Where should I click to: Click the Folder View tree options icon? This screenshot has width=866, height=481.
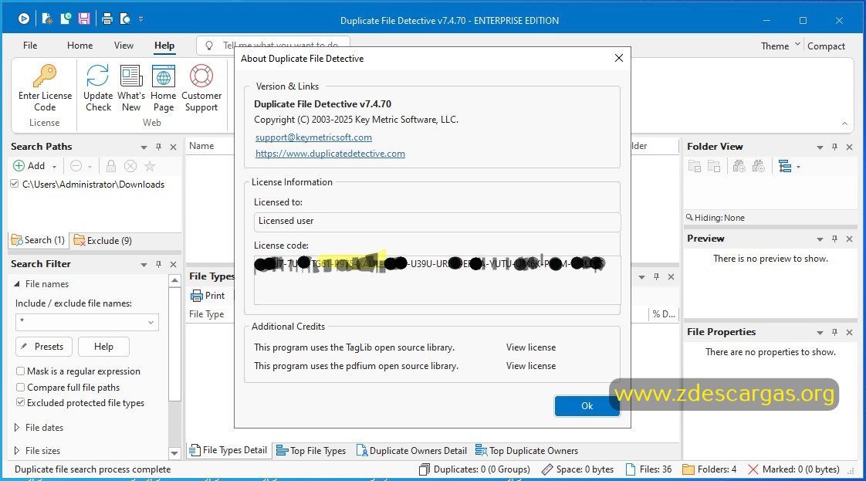click(786, 166)
